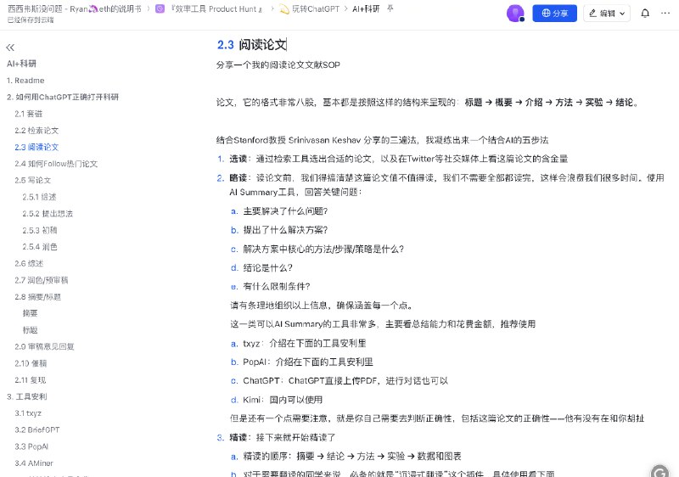Viewport: 679px width, 477px height.
Task: Click the AI+科研 outline title
Action: click(22, 64)
